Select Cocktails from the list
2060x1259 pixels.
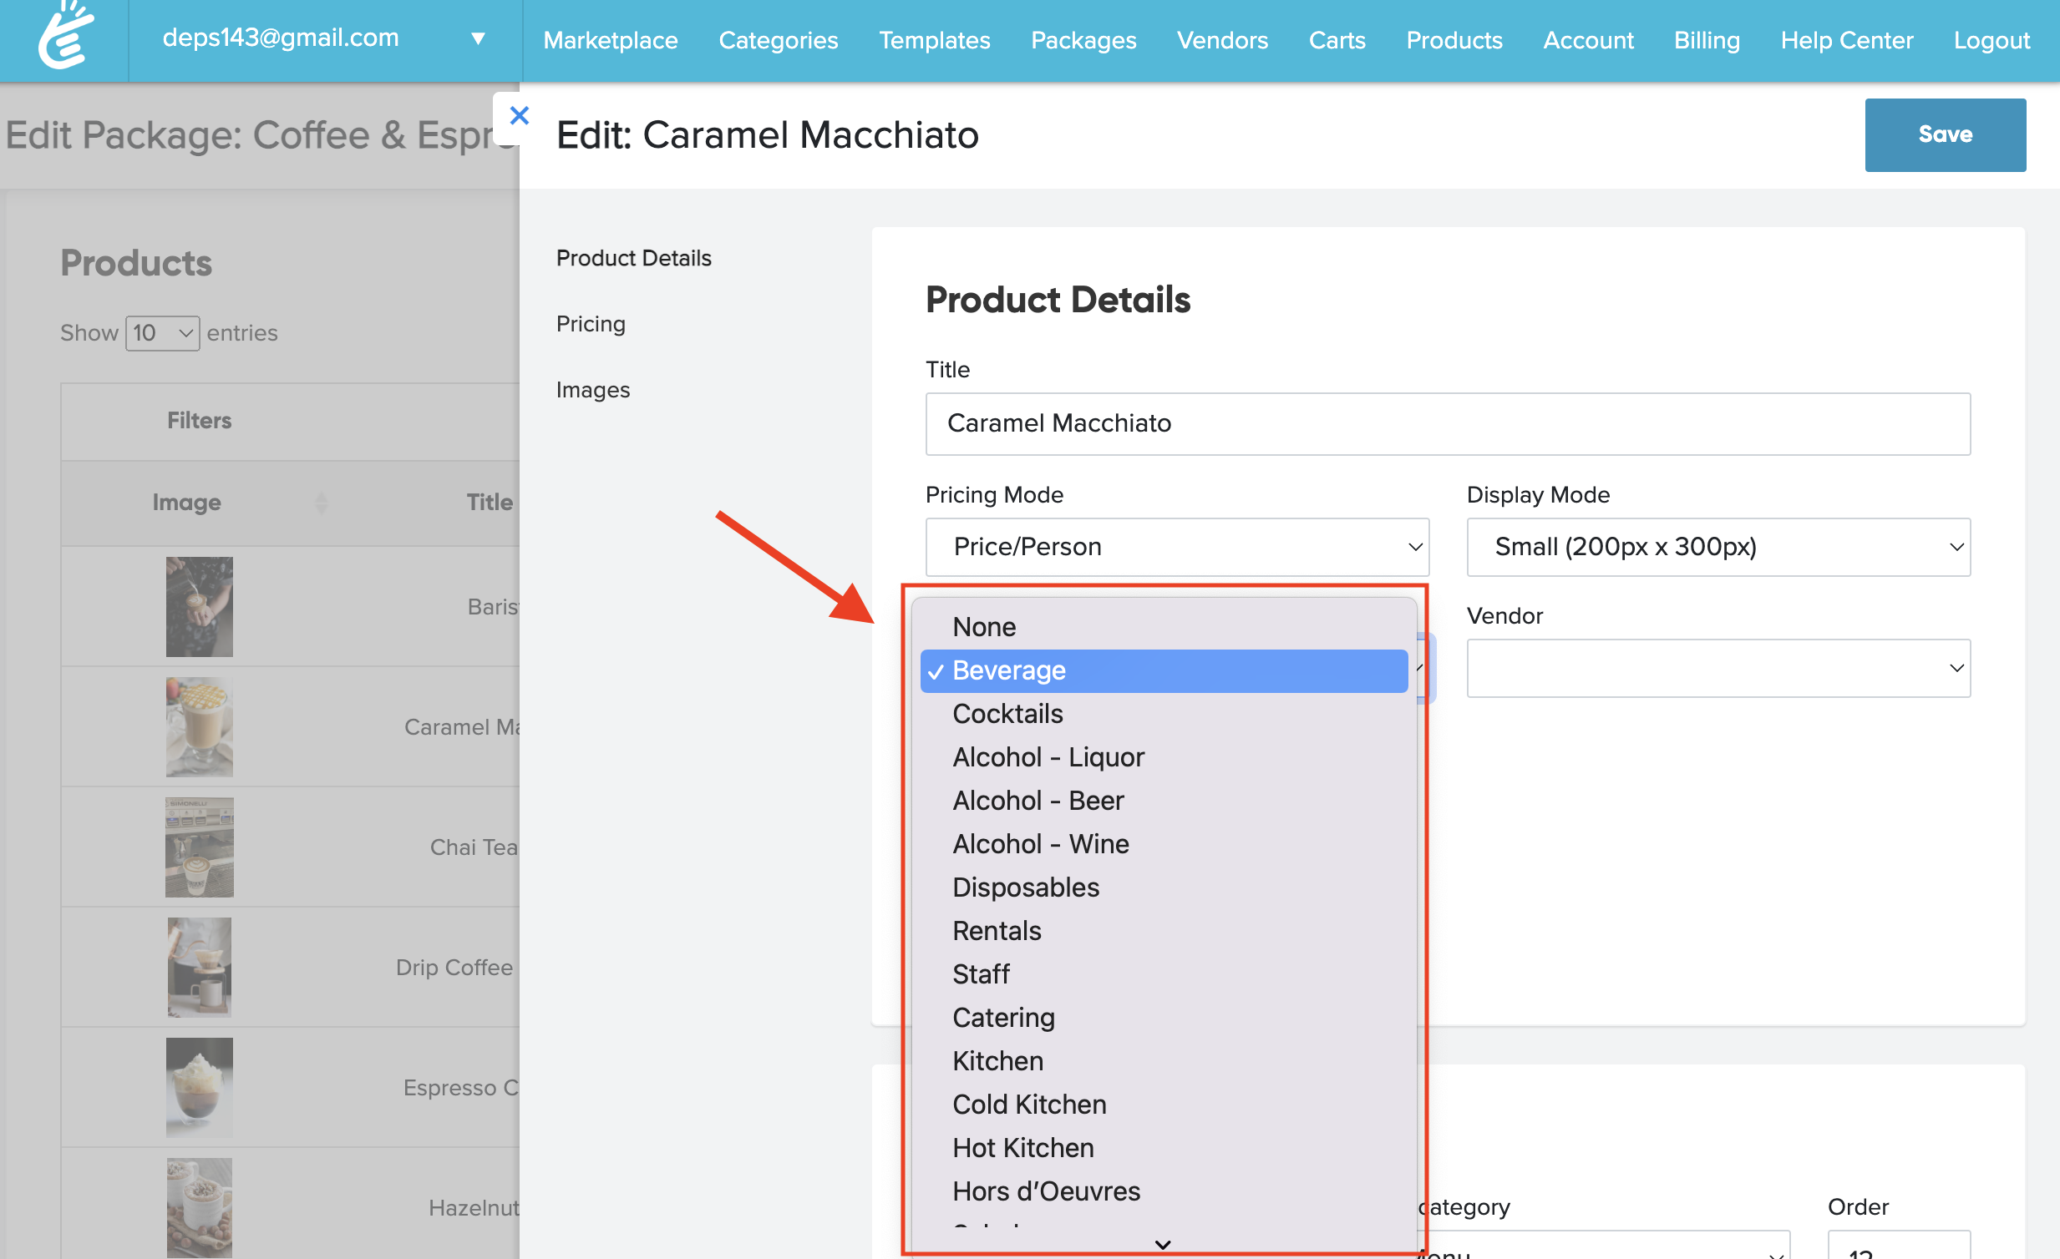(1007, 714)
